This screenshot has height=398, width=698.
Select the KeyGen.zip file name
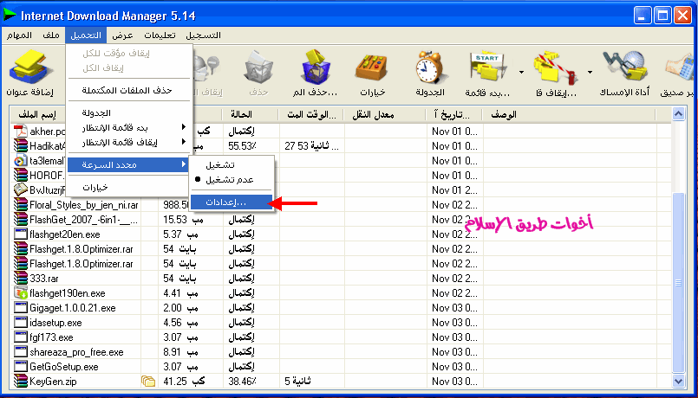(53, 381)
